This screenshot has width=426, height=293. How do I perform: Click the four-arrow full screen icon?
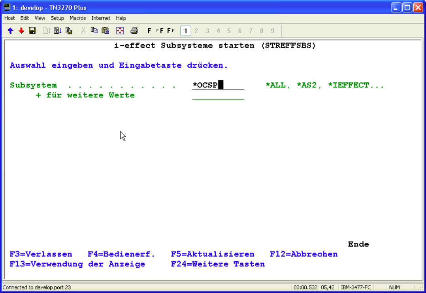(x=120, y=31)
